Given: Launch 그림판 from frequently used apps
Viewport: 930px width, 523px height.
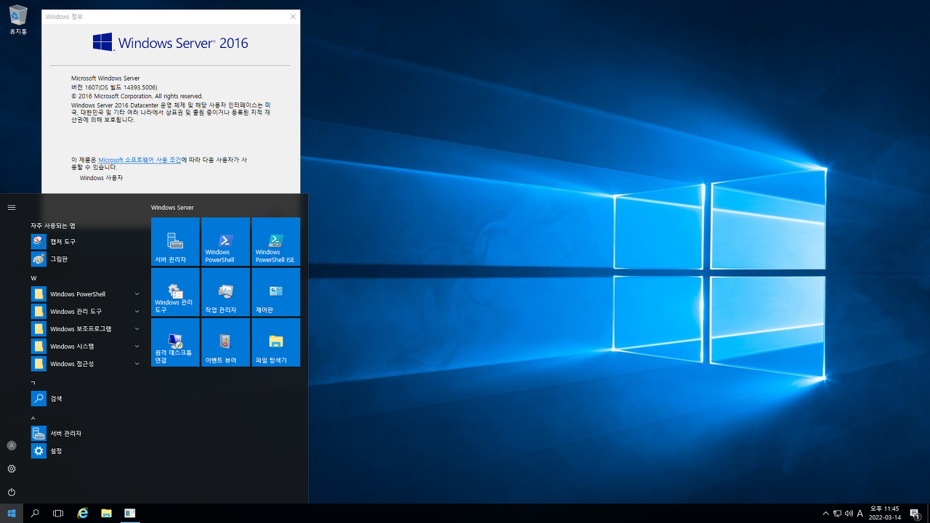Looking at the screenshot, I should point(87,259).
